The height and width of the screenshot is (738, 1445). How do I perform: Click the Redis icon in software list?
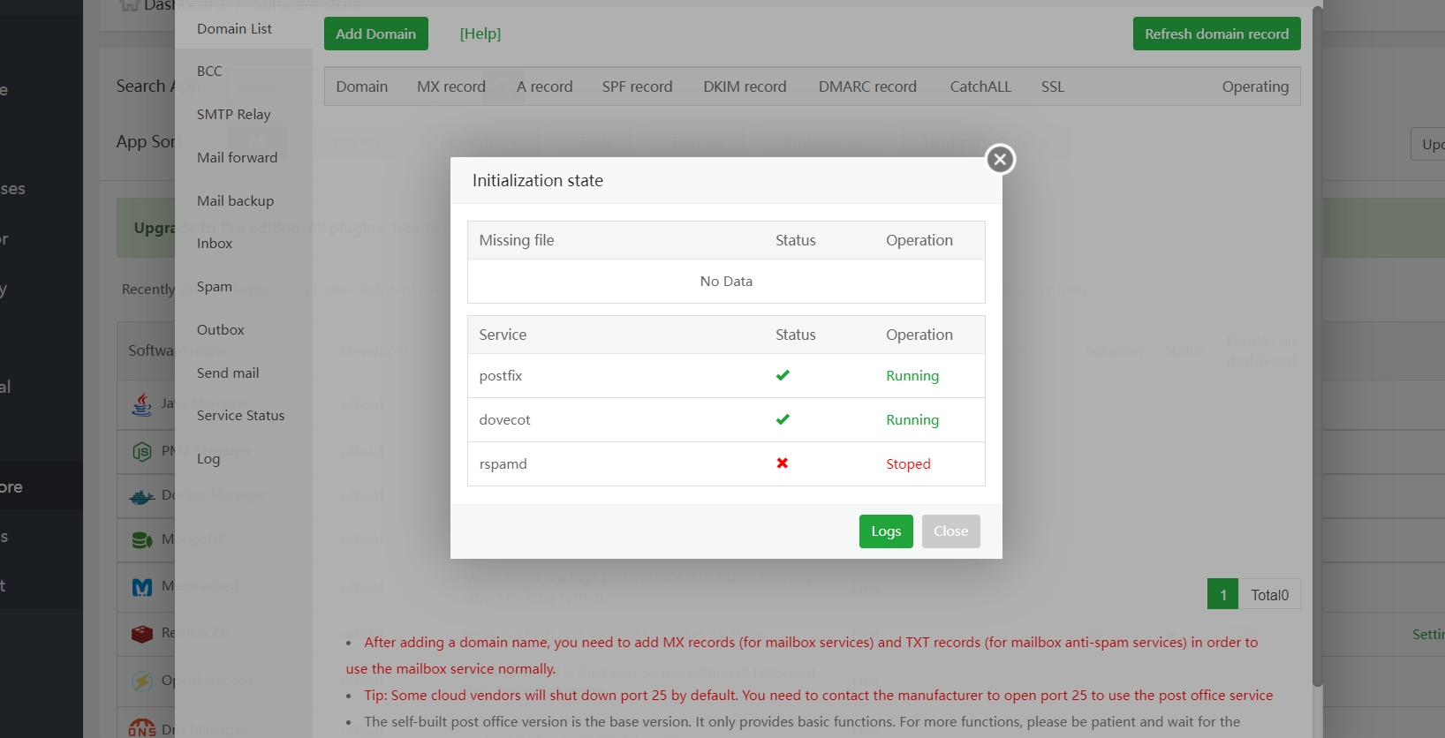(141, 633)
